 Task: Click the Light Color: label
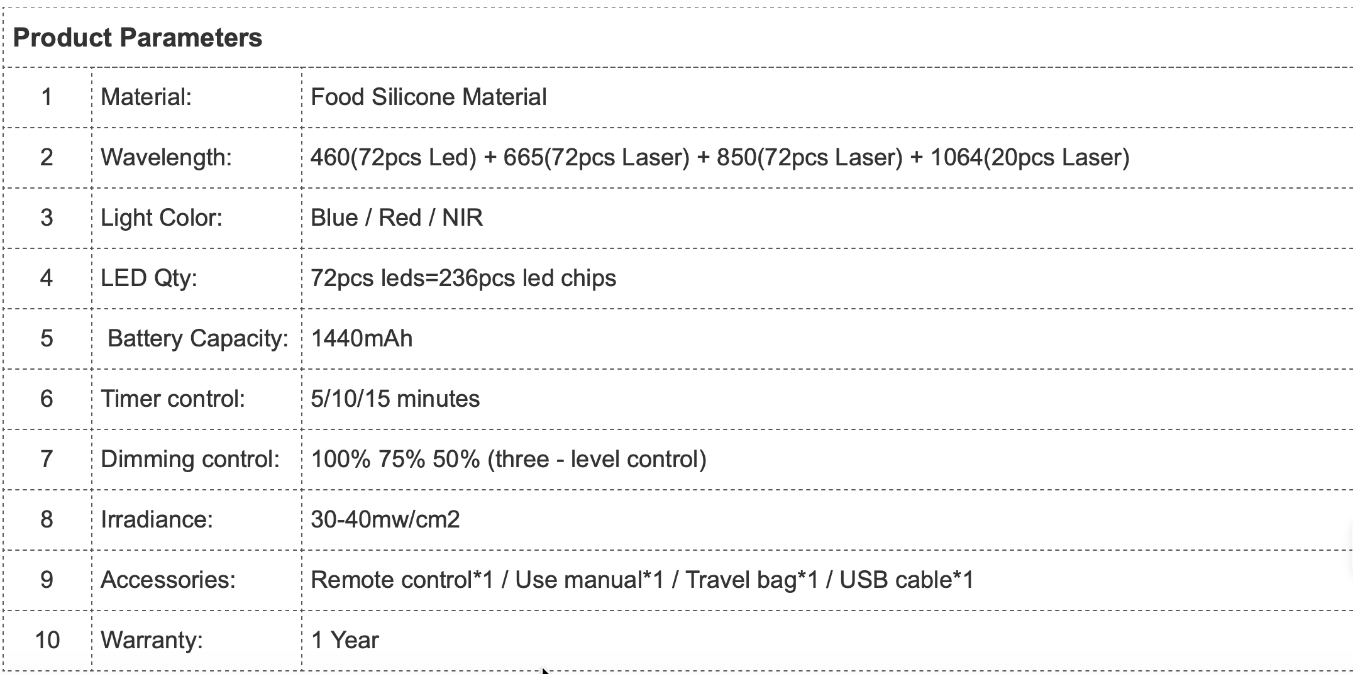[x=162, y=218]
